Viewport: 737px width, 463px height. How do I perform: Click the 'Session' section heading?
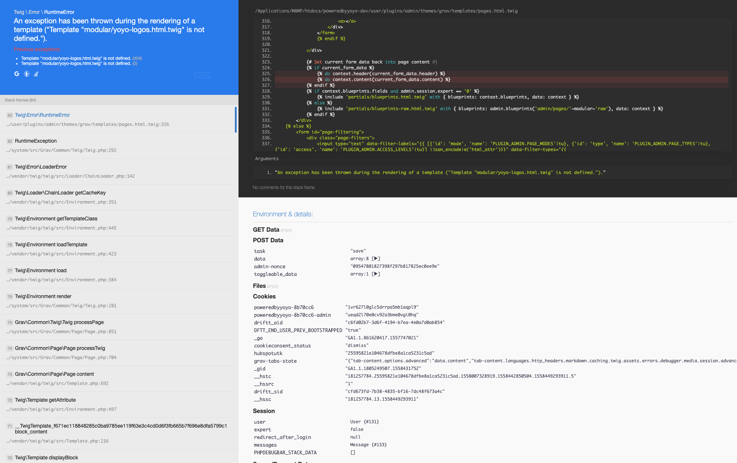264,411
